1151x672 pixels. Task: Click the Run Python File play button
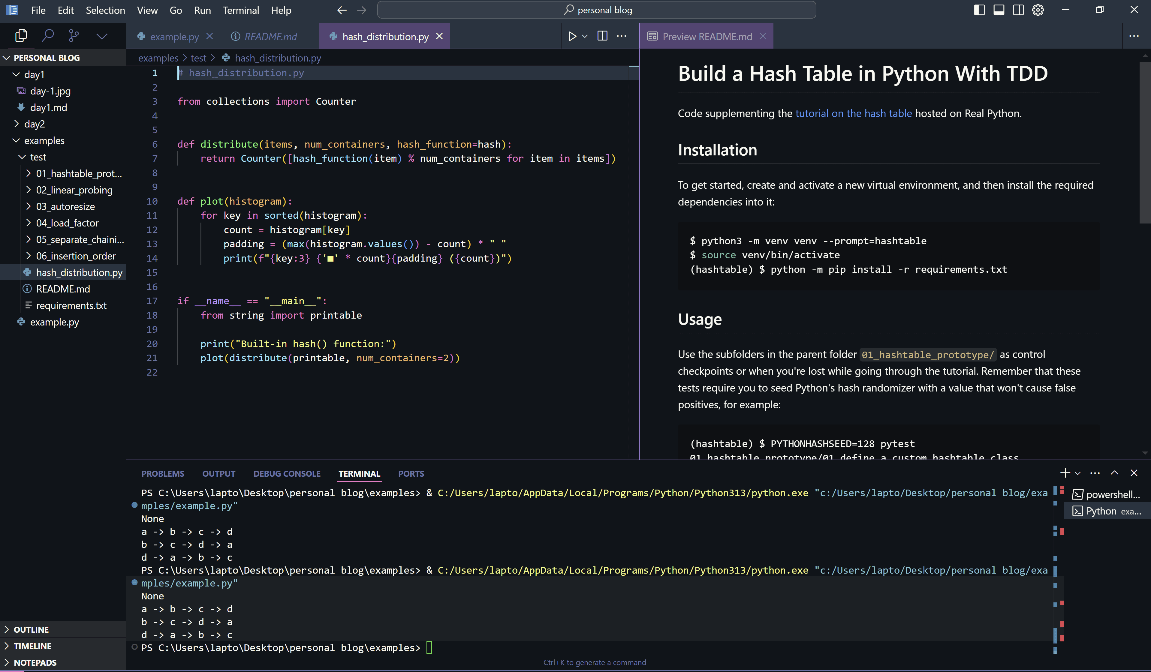(x=572, y=36)
